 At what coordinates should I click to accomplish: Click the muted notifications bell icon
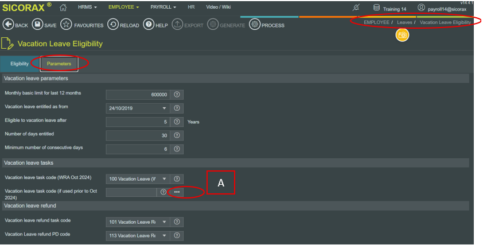pyautogui.click(x=356, y=7)
